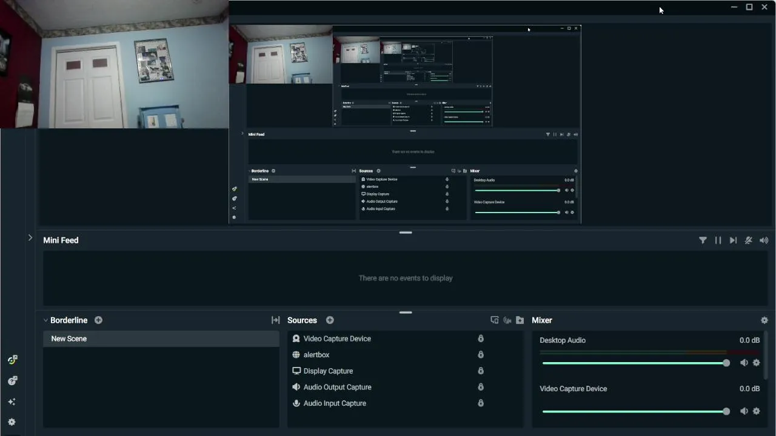Image resolution: width=776 pixels, height=436 pixels.
Task: Click the Desktop Audio label in Mixer
Action: pyautogui.click(x=563, y=340)
